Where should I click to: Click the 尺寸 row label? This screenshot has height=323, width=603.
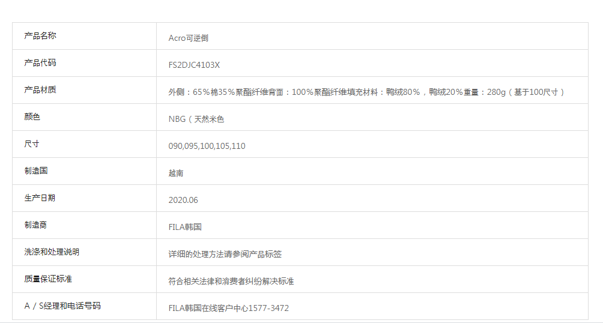(x=32, y=144)
